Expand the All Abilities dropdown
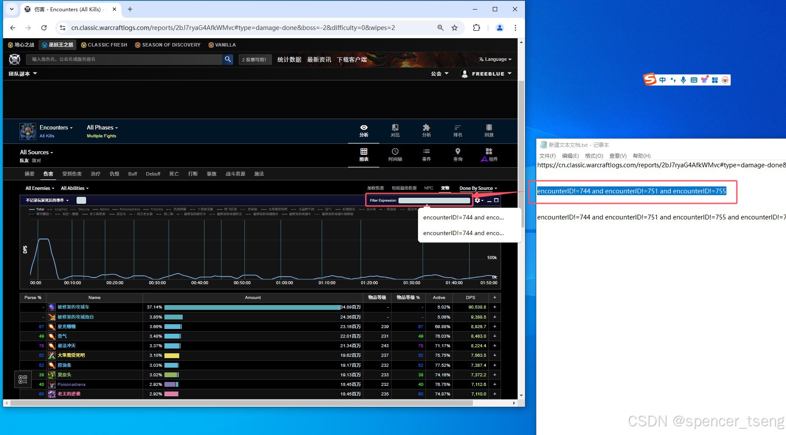786x435 pixels. [75, 188]
